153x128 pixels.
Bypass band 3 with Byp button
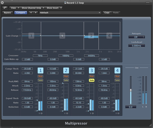(x=92, y=76)
